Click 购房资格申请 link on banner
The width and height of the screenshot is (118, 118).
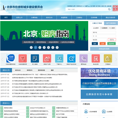click(x=28, y=42)
